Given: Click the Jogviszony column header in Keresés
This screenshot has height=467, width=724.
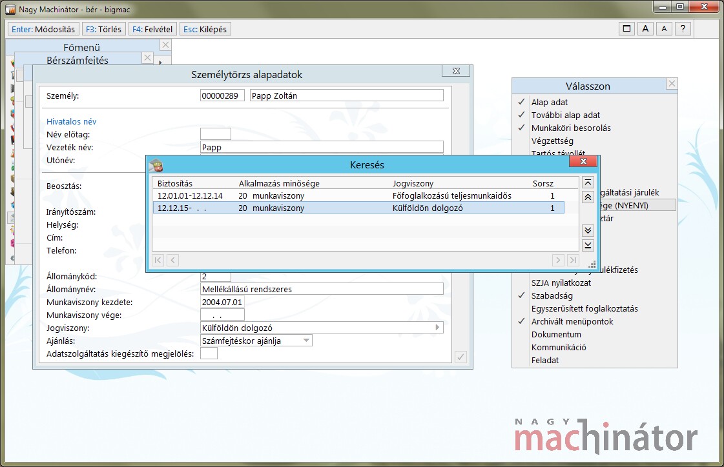Looking at the screenshot, I should 413,183.
